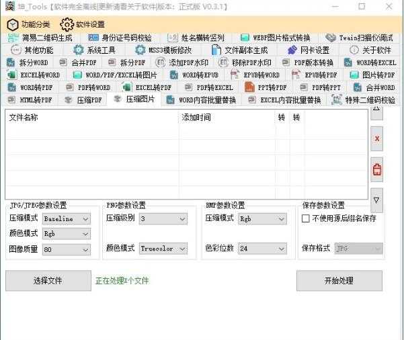Click the 开始处理 button
Image resolution: width=404 pixels, height=340 pixels.
[339, 281]
